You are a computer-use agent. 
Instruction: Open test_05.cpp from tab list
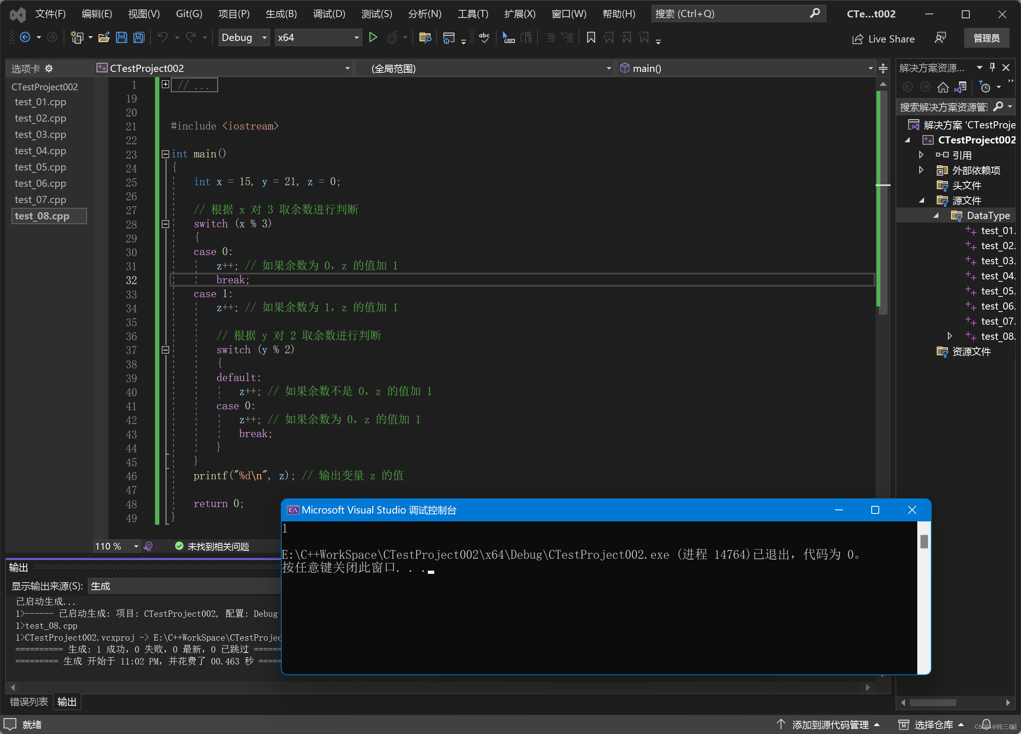click(x=40, y=167)
